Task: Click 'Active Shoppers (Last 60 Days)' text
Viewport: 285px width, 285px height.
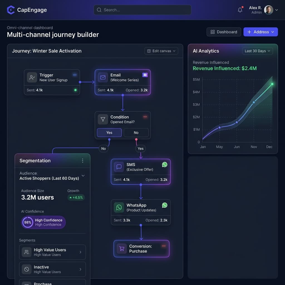Action: [49, 178]
